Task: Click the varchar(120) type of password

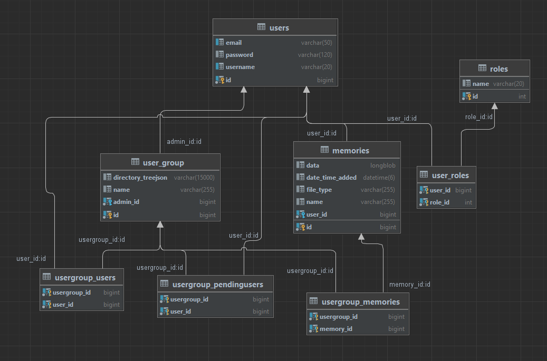Action: pyautogui.click(x=315, y=55)
